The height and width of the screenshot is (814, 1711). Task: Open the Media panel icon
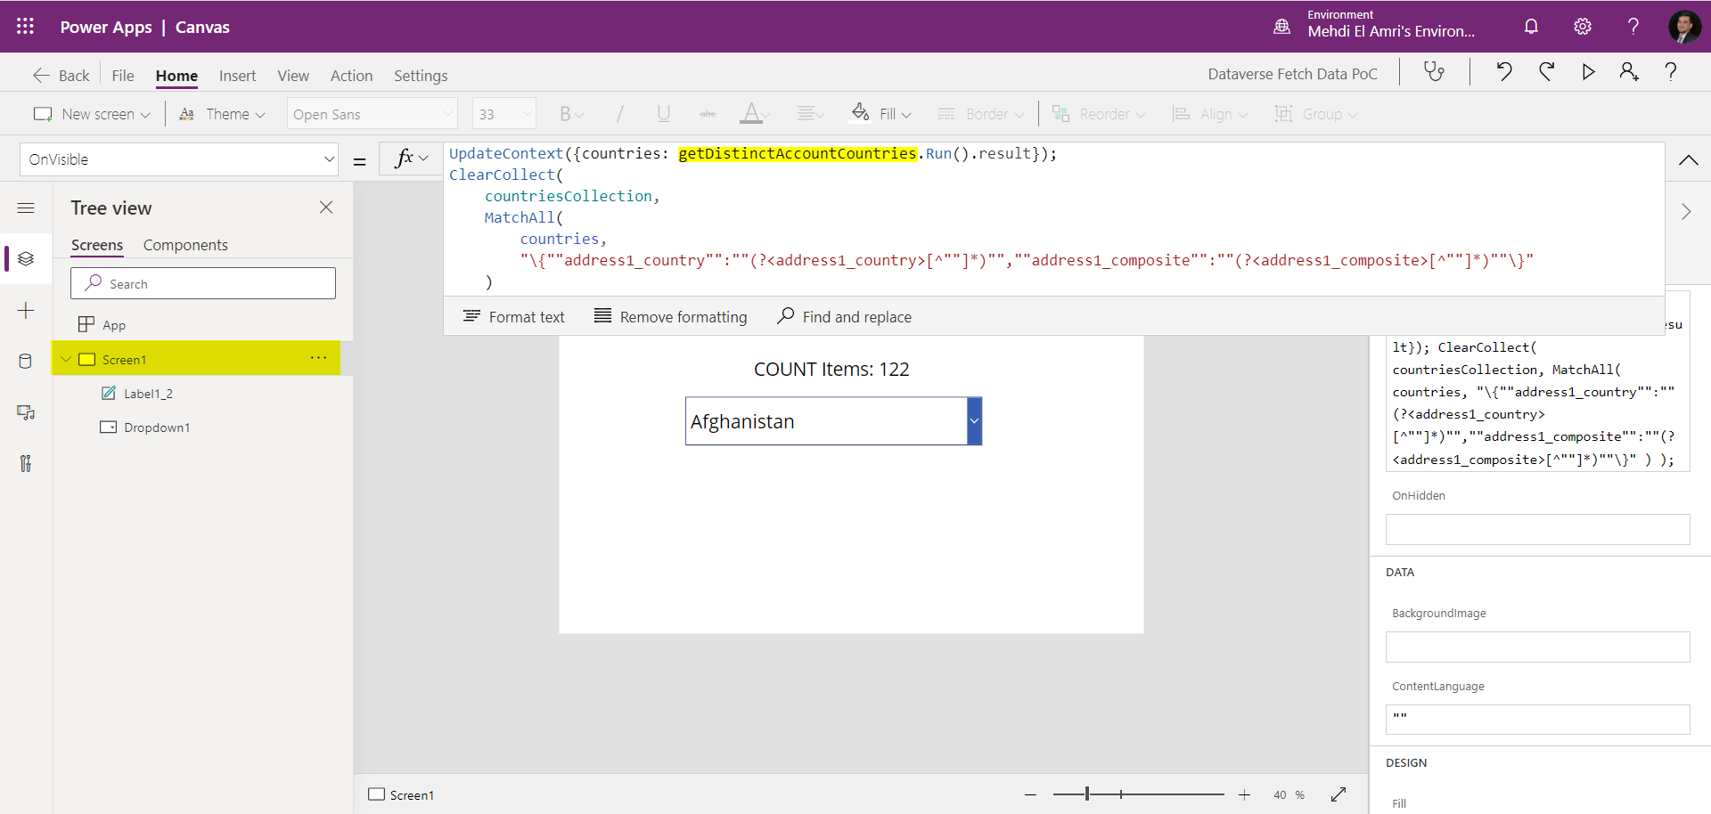pos(26,412)
